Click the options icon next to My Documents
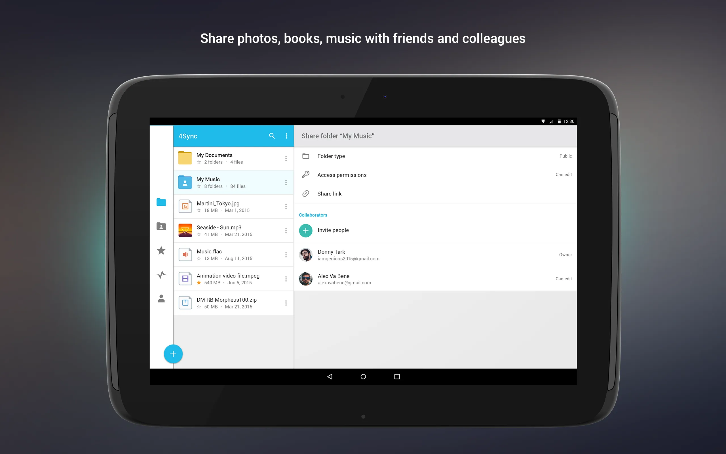Screen dimensions: 726x454 [x=286, y=158]
